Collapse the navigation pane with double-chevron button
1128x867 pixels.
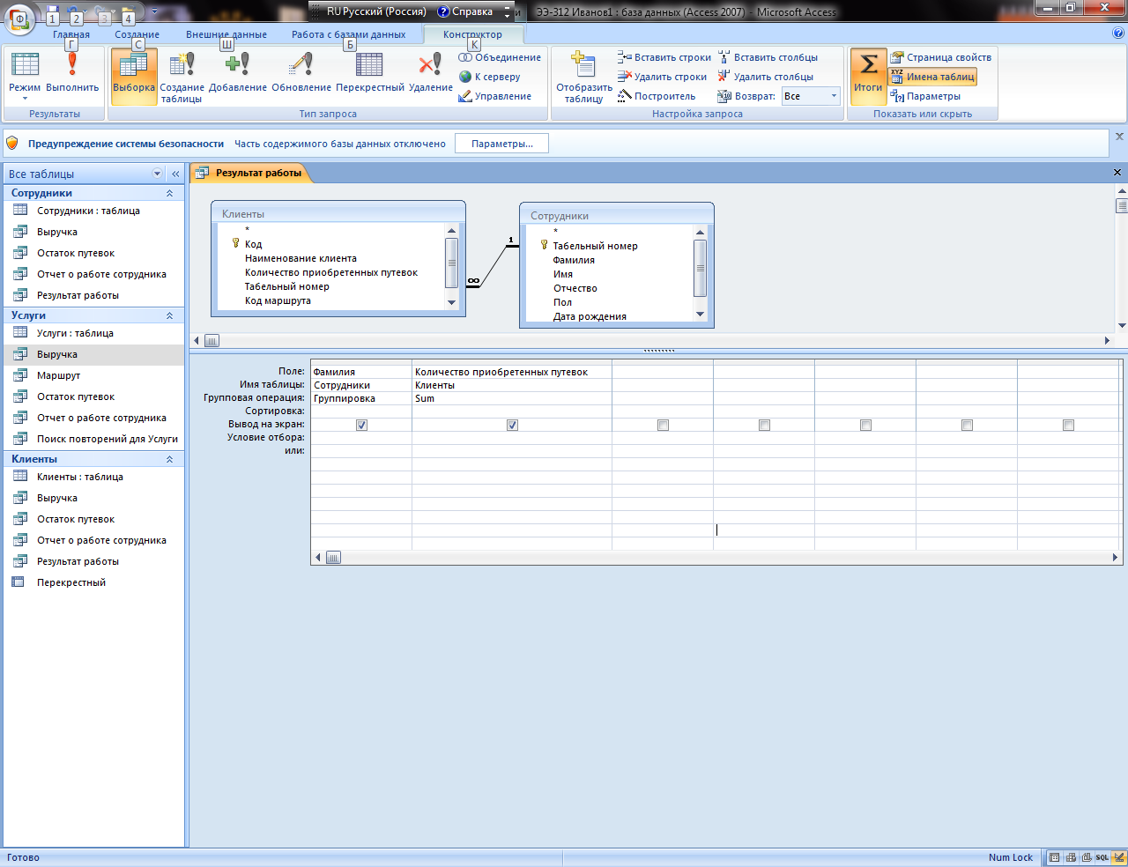[175, 174]
